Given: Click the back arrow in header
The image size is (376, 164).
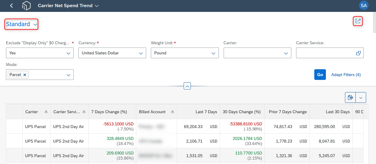Looking at the screenshot, I should tap(11, 6).
